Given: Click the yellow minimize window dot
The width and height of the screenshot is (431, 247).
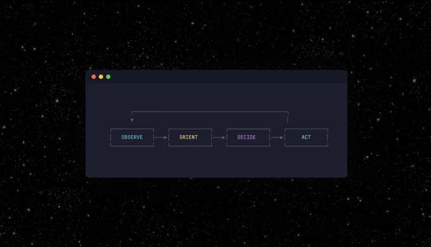Looking at the screenshot, I should (101, 77).
